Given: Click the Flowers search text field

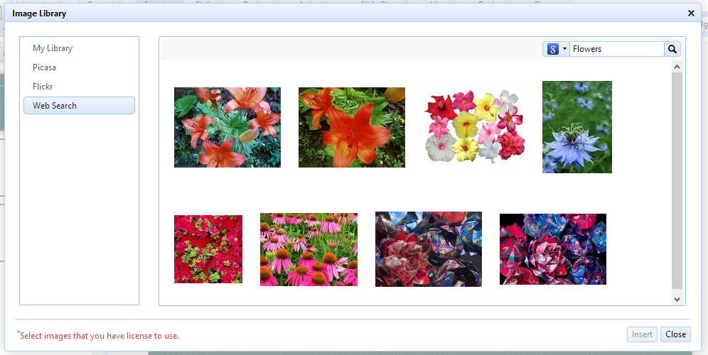Looking at the screenshot, I should (x=617, y=49).
